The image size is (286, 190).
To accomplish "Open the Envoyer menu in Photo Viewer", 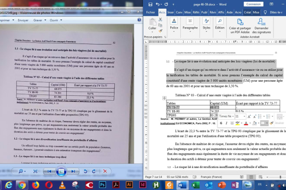I will 23,20.
